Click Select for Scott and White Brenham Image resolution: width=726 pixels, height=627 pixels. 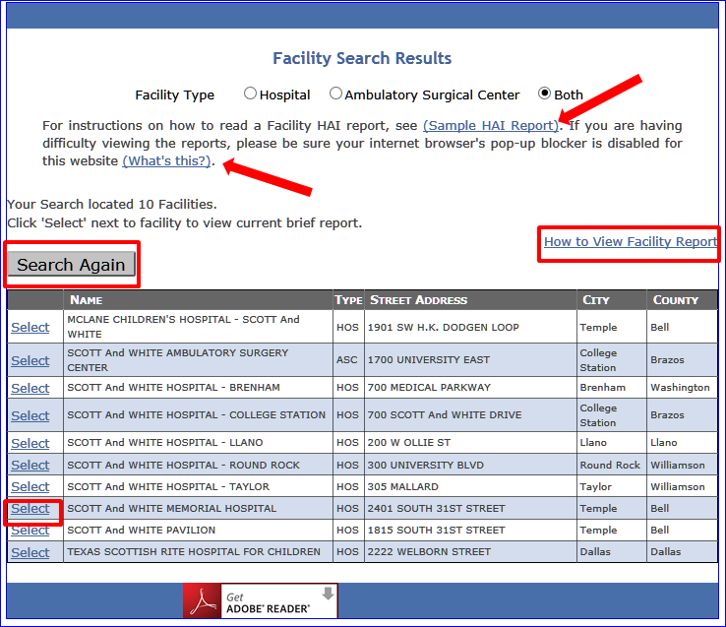click(30, 388)
